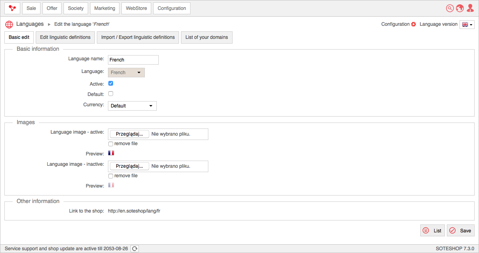Click the globe icon in top bar
Viewport: 479px width, 253px height.
[x=460, y=8]
